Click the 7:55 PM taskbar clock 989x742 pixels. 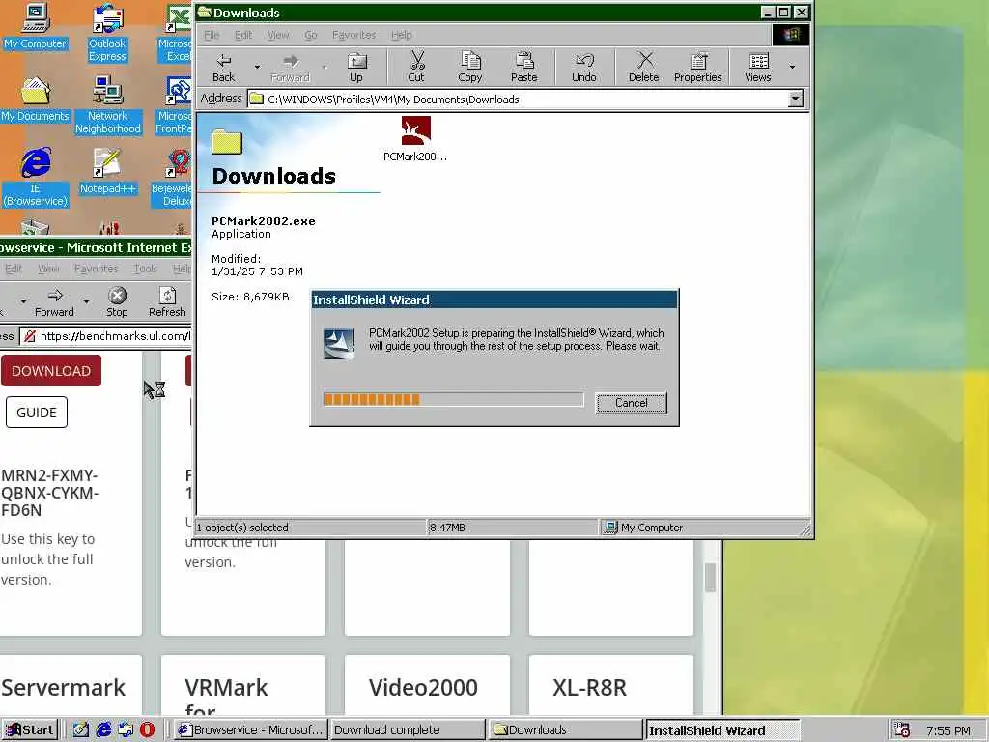[x=948, y=730]
